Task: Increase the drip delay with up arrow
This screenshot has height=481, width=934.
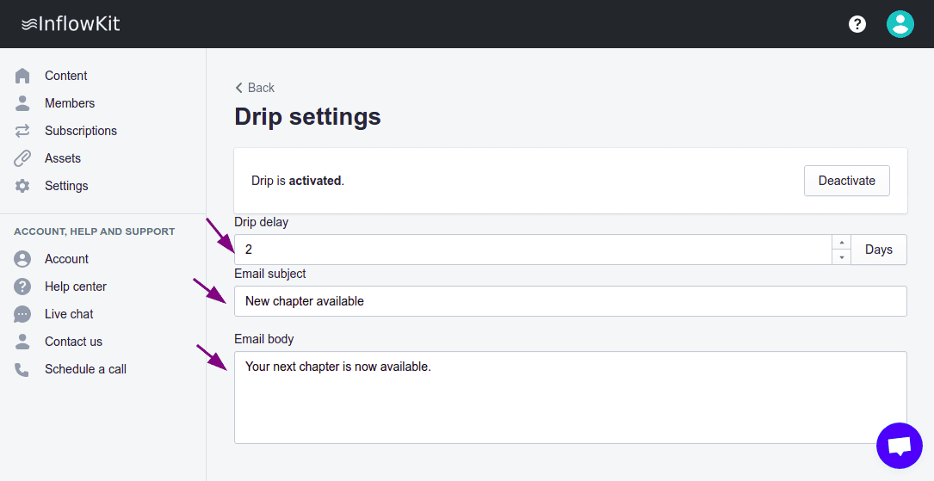Action: [x=841, y=243]
